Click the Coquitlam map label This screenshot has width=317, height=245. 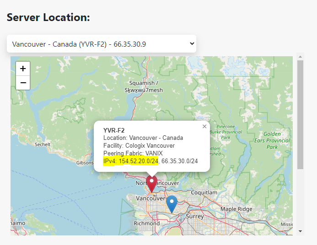(204, 193)
